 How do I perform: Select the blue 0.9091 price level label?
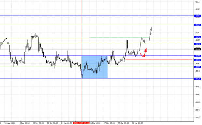point(197,16)
